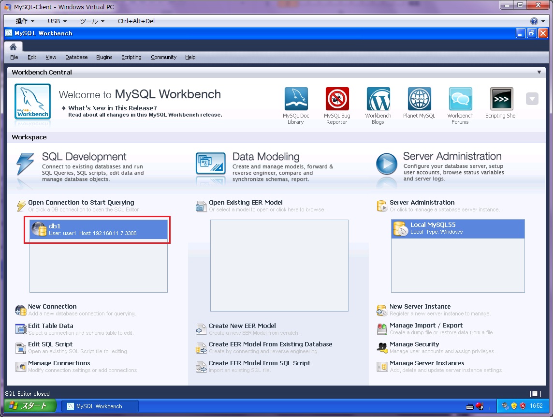553x417 pixels.
Task: Open the Plugins menu
Action: click(x=104, y=57)
